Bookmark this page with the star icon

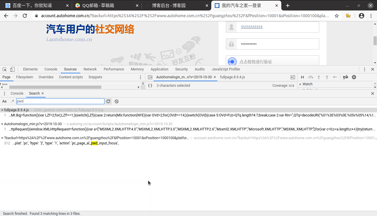336,16
